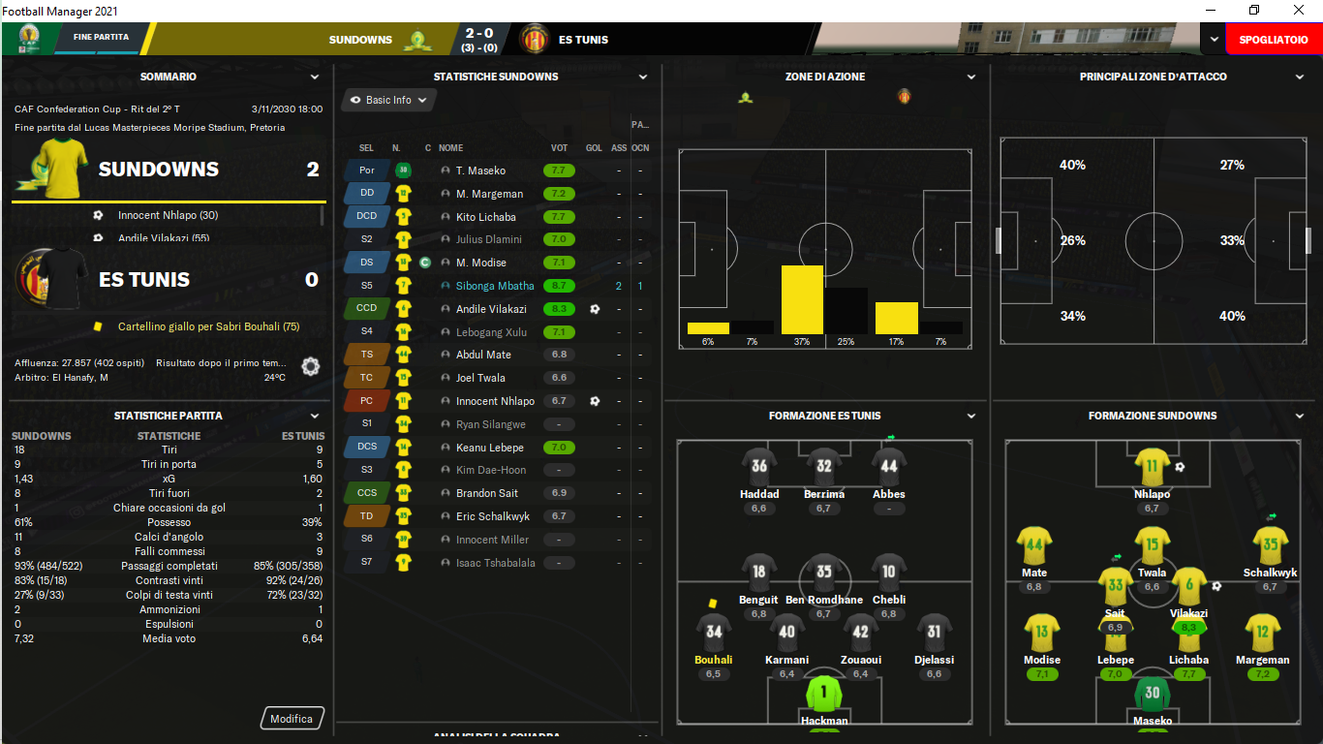Sort by the VOT column header

(x=559, y=148)
